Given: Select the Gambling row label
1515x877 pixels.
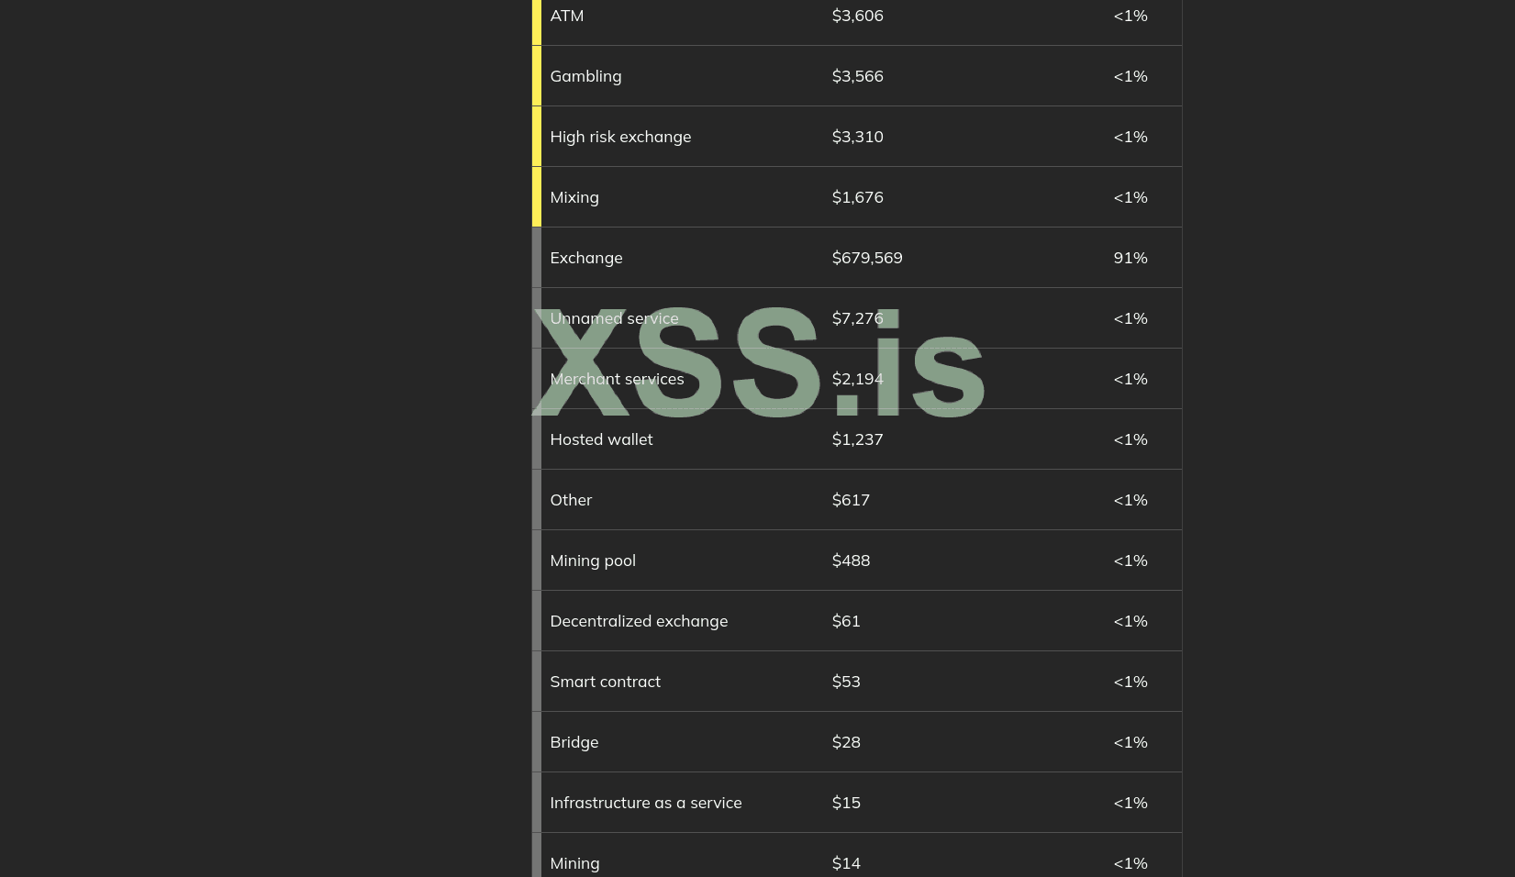Looking at the screenshot, I should pos(585,76).
